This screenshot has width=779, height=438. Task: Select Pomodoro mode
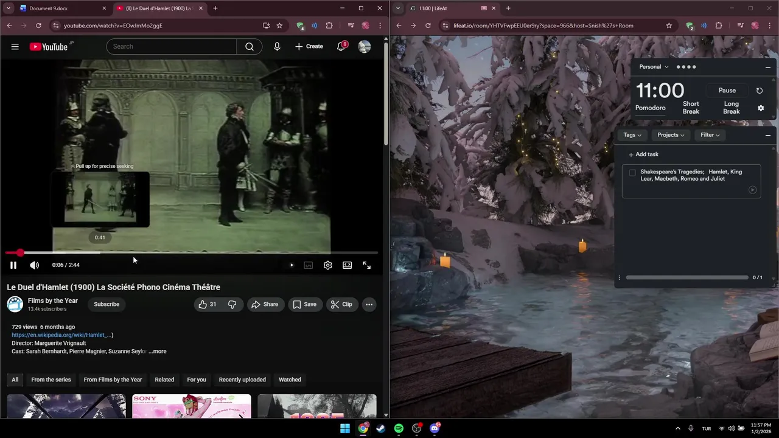[x=651, y=108]
